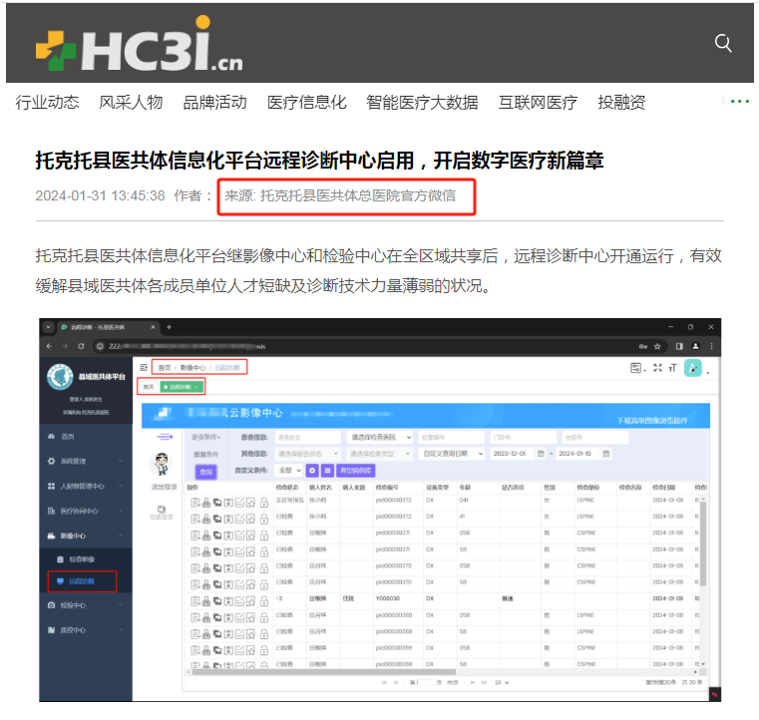
Task: Click the patient name input field
Action: tap(307, 438)
